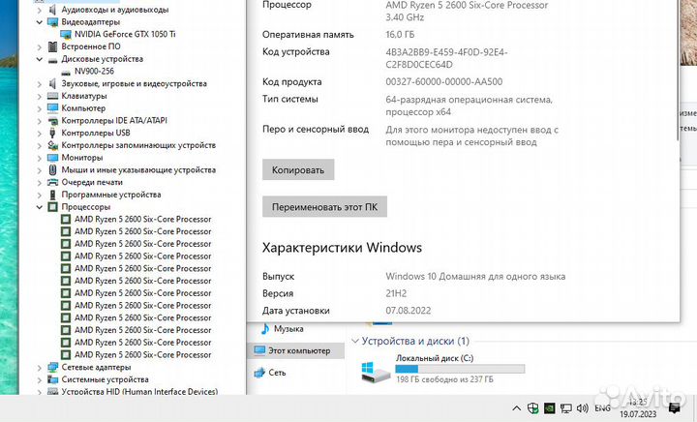Switch ENG input language indicator

602,407
